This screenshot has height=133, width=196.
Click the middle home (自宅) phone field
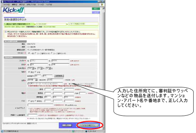click(x=58, y=89)
